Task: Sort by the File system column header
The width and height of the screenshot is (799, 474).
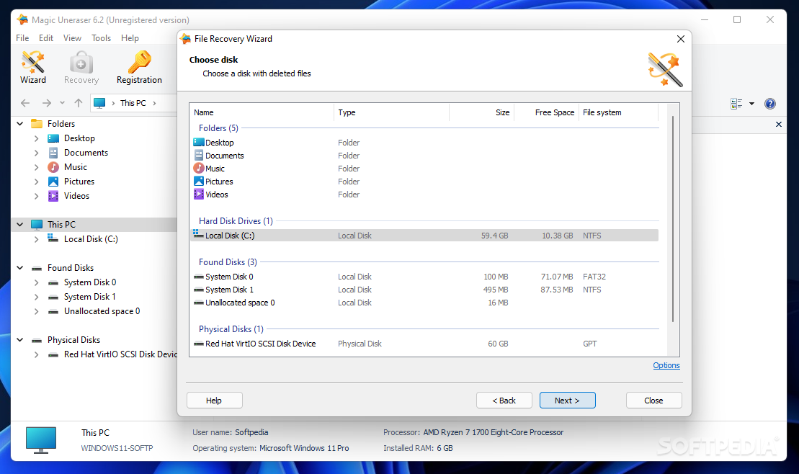Action: pyautogui.click(x=618, y=112)
